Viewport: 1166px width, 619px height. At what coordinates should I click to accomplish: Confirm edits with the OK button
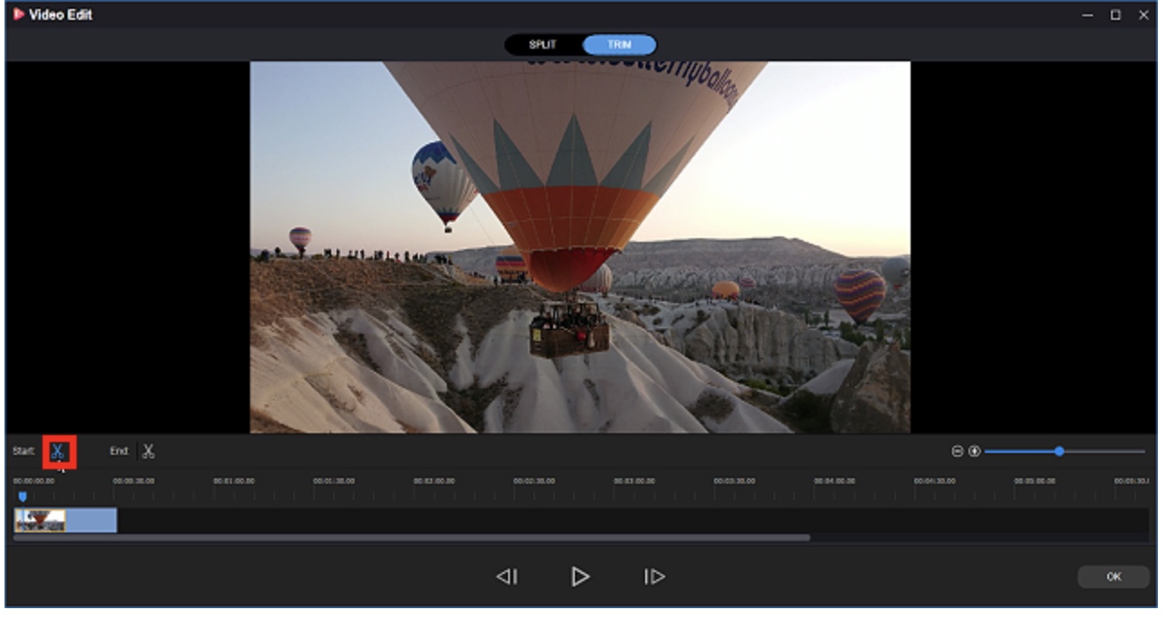pos(1114,577)
